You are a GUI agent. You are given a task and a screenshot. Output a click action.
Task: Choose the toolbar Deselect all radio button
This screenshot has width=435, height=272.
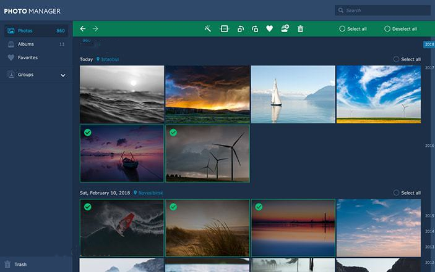point(387,29)
